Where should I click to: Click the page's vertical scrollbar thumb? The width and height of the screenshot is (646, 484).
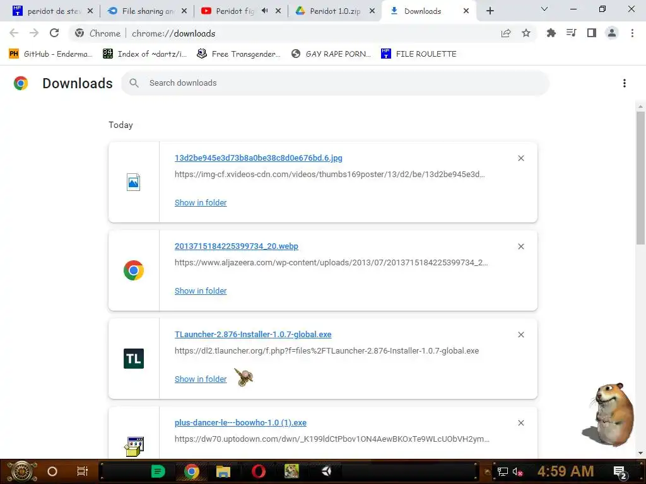click(x=640, y=178)
